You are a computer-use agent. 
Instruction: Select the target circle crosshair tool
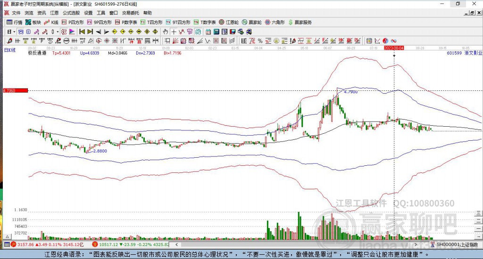tap(99, 40)
